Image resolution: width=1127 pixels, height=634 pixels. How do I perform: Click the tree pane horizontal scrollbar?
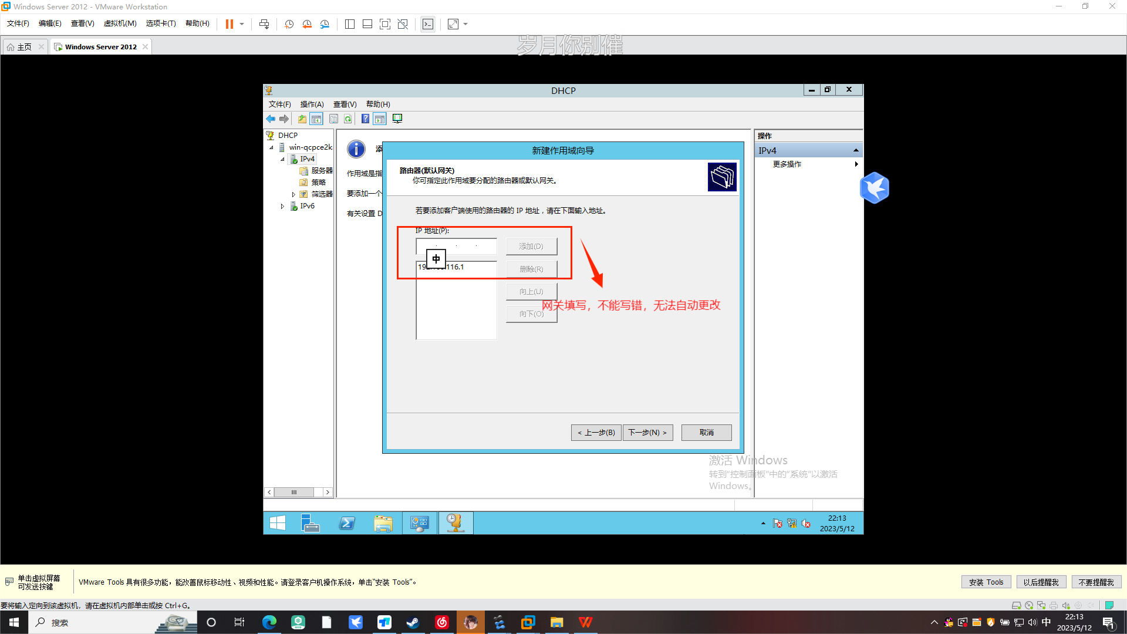point(294,493)
